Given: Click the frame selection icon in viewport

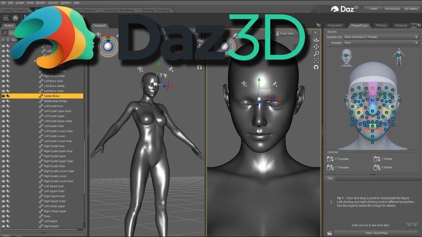Looking at the screenshot, I should click(x=316, y=60).
